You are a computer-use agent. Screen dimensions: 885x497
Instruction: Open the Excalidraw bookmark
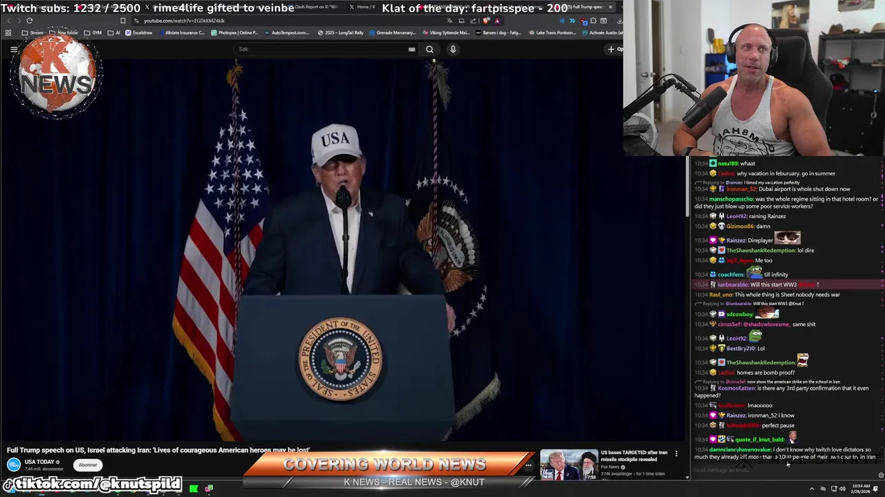[138, 32]
